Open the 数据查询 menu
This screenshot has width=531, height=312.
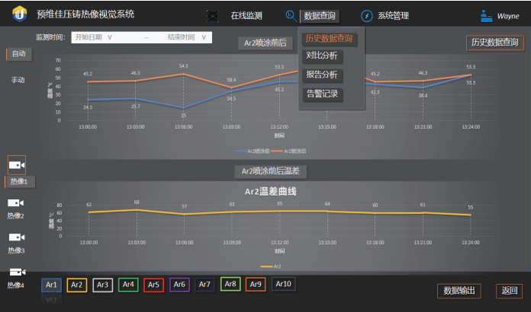[x=320, y=16]
